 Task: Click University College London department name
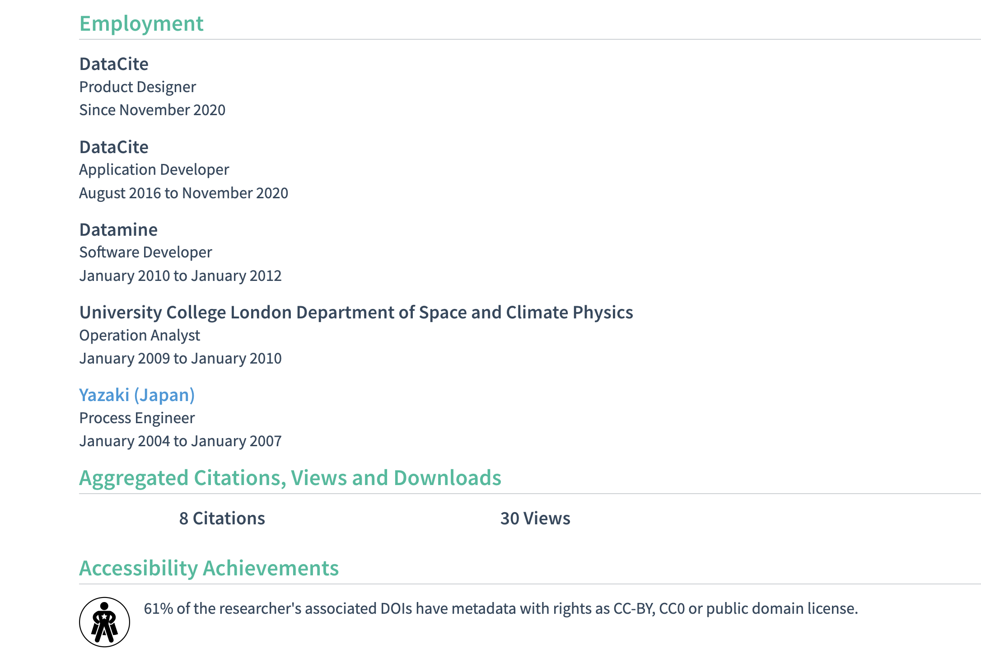356,313
